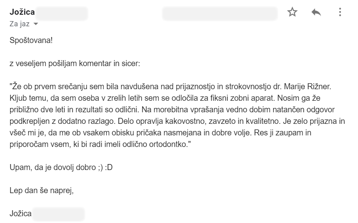The height and width of the screenshot is (223, 358).
Task: Open the three-dot more options menu
Action: [x=340, y=12]
